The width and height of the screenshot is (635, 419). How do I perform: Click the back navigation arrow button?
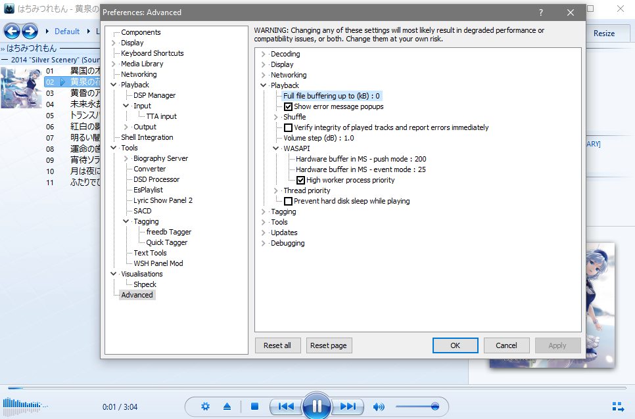click(12, 31)
